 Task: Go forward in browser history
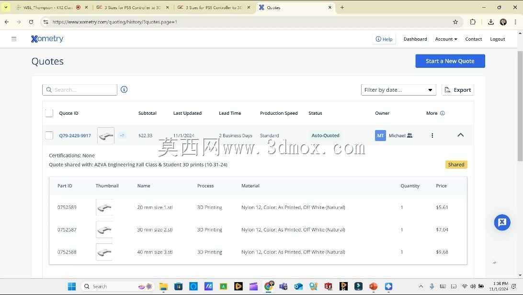point(19,22)
